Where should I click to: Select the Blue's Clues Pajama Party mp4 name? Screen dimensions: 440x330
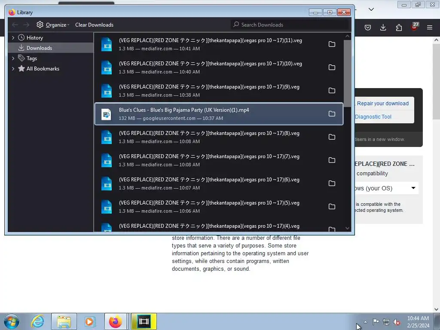[184, 110]
